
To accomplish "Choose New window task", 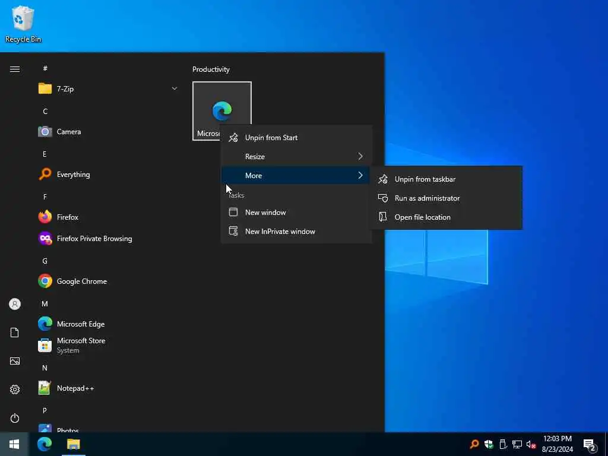I will tap(297, 213).
